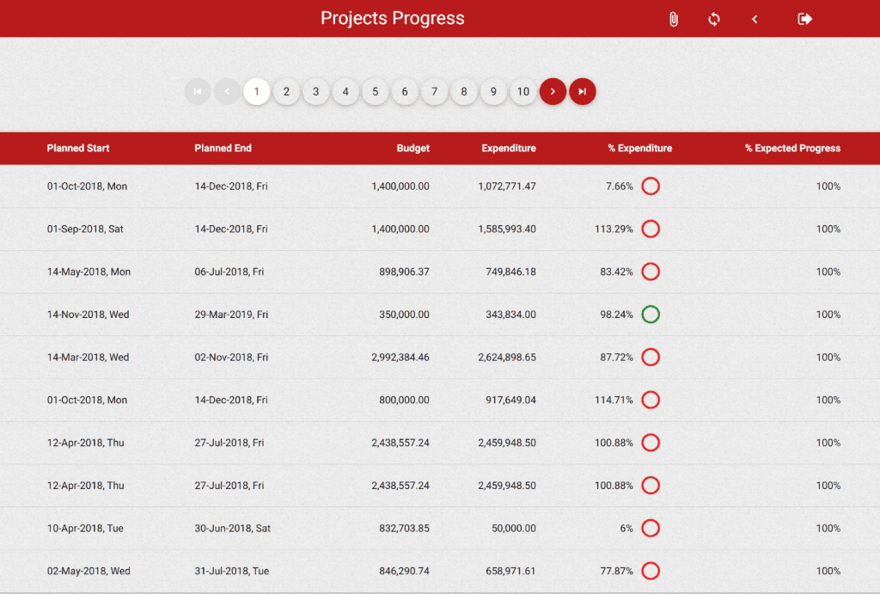Image resolution: width=880 pixels, height=594 pixels.
Task: Go back using the header chevron
Action: (x=755, y=19)
